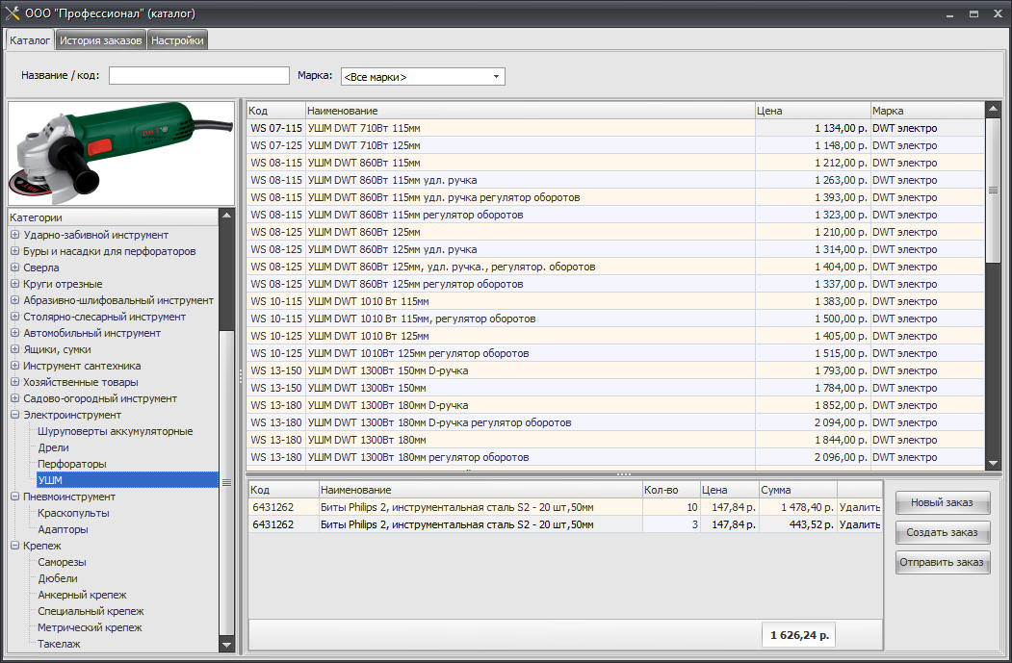
Task: Select the Такелаж subcategory
Action: [x=59, y=644]
